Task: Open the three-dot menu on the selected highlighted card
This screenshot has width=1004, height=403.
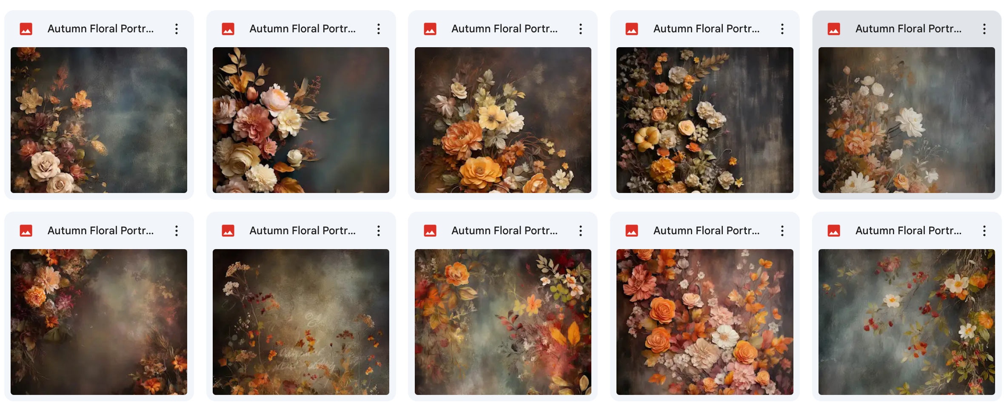Action: 984,28
